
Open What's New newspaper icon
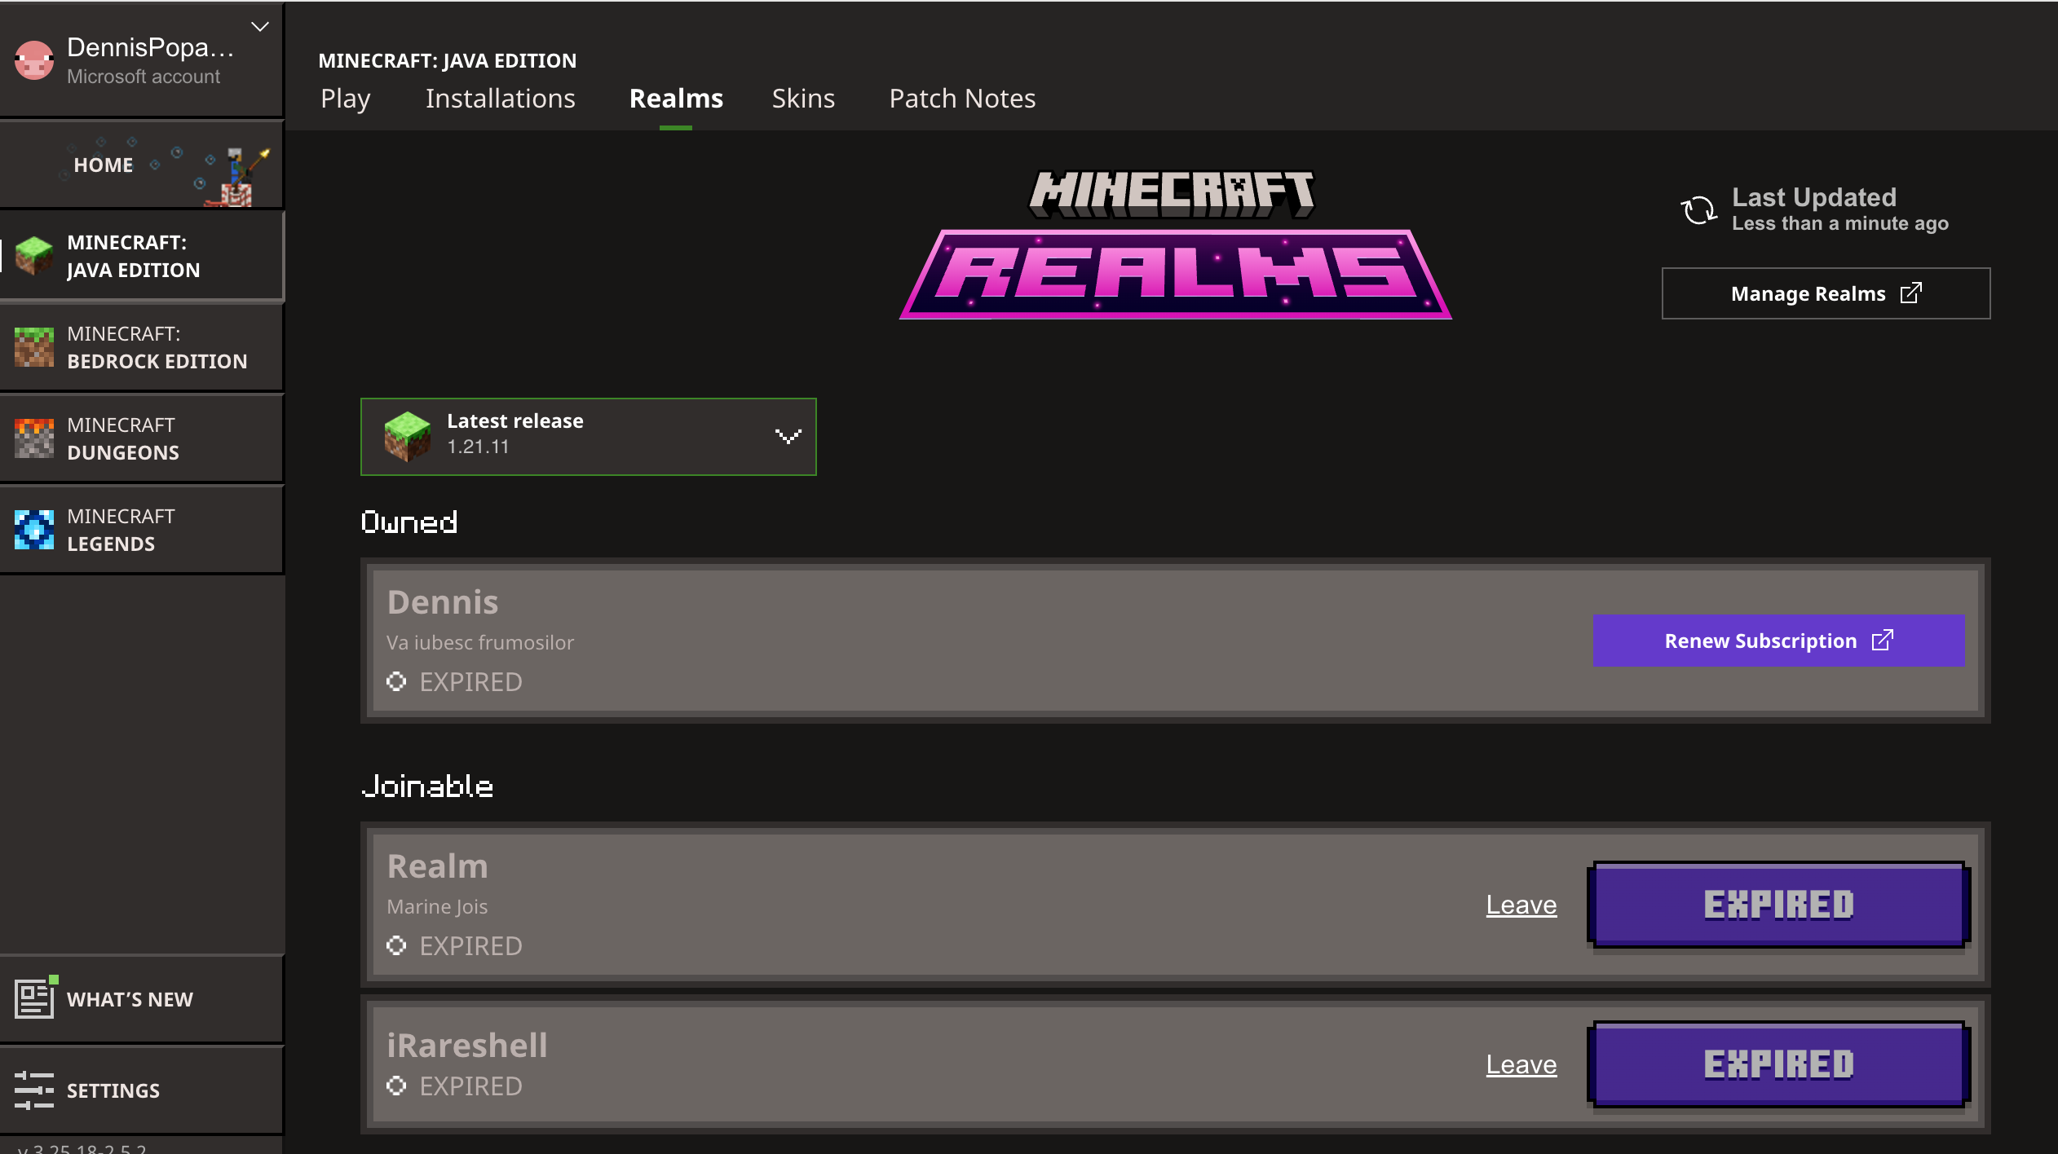[34, 998]
